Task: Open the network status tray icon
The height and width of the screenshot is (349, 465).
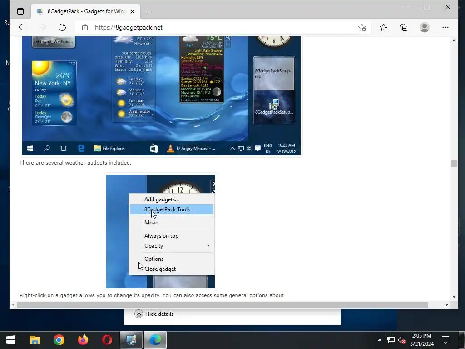Action: (391, 340)
